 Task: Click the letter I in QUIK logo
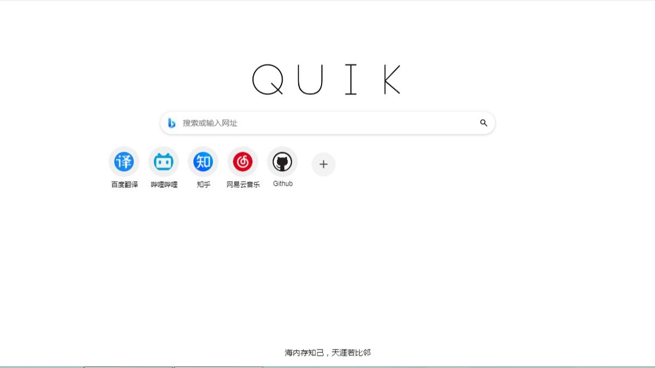(x=351, y=79)
